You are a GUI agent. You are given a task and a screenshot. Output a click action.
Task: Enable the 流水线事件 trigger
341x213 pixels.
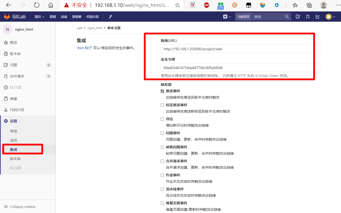click(x=162, y=189)
